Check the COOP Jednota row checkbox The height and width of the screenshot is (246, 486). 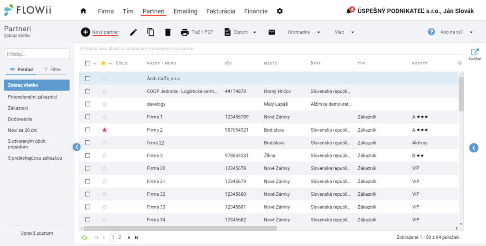88,91
